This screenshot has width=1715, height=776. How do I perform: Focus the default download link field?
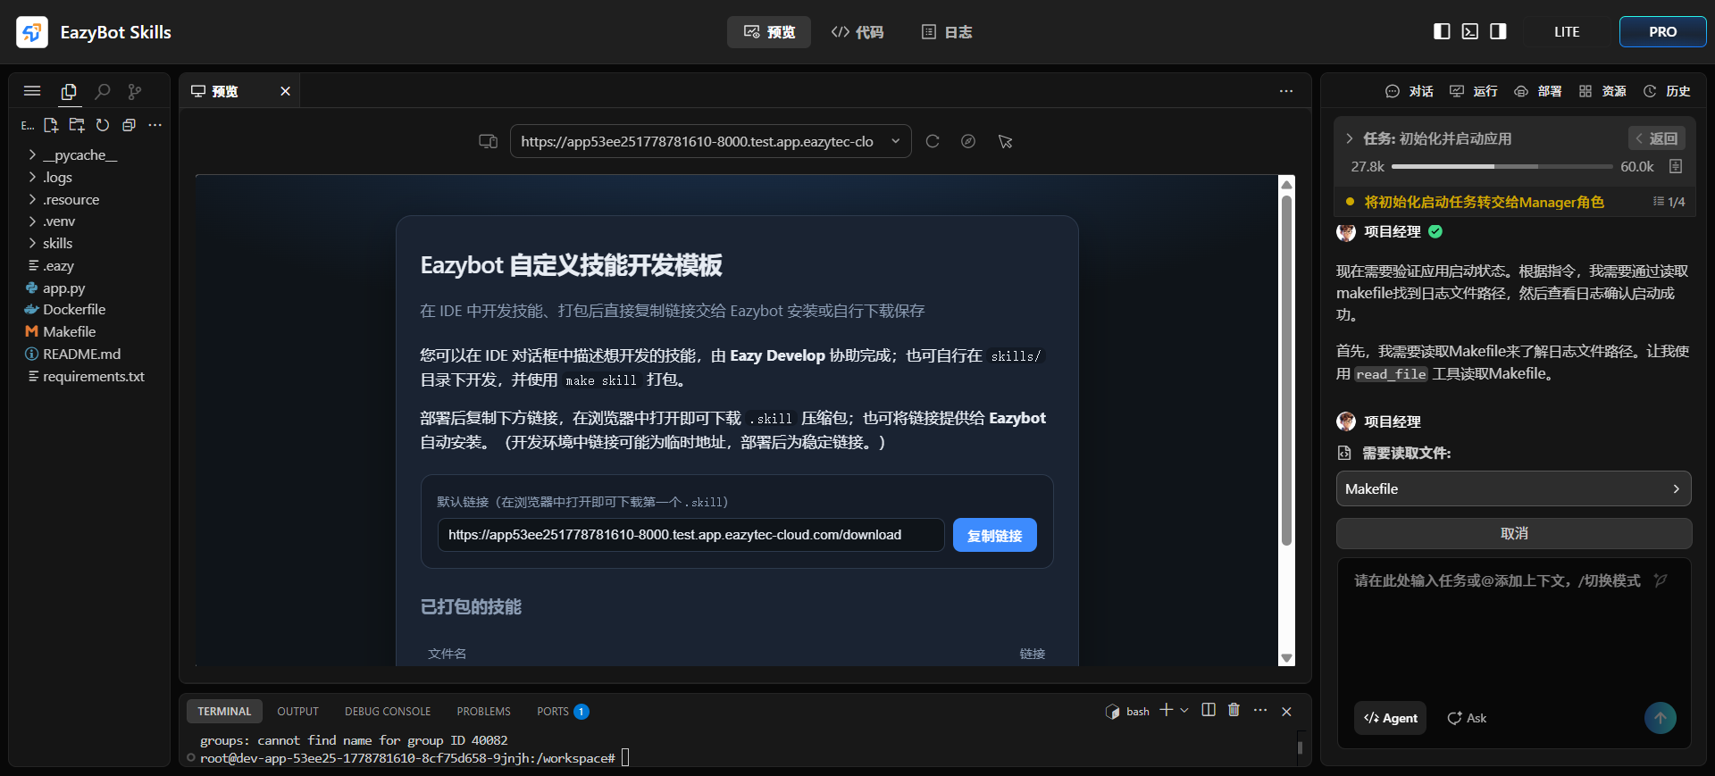pyautogui.click(x=690, y=535)
